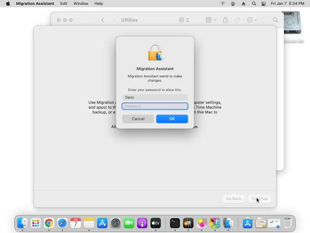Open Control Center from menu bar

[264, 4]
